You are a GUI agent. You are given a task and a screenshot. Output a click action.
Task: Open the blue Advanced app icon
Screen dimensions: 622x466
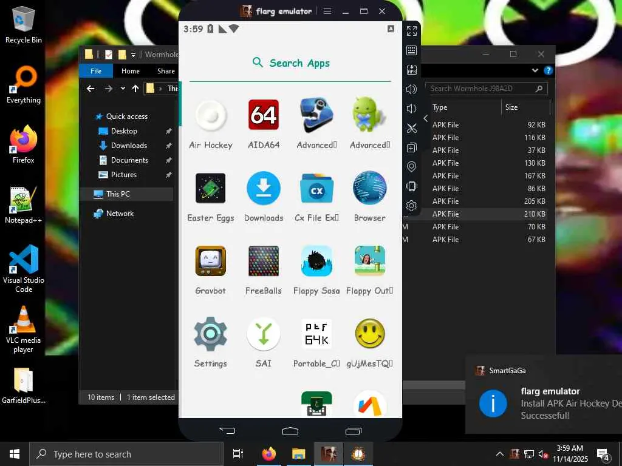pyautogui.click(x=316, y=124)
